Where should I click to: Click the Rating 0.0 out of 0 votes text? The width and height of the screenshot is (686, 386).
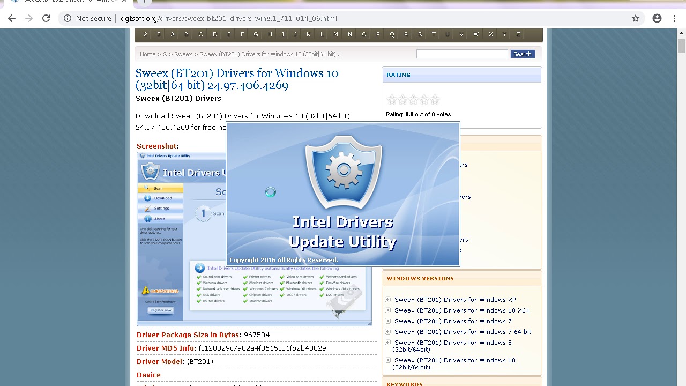pyautogui.click(x=419, y=114)
